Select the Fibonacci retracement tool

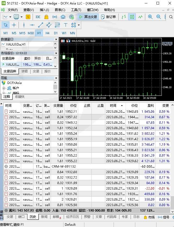click(x=57, y=25)
